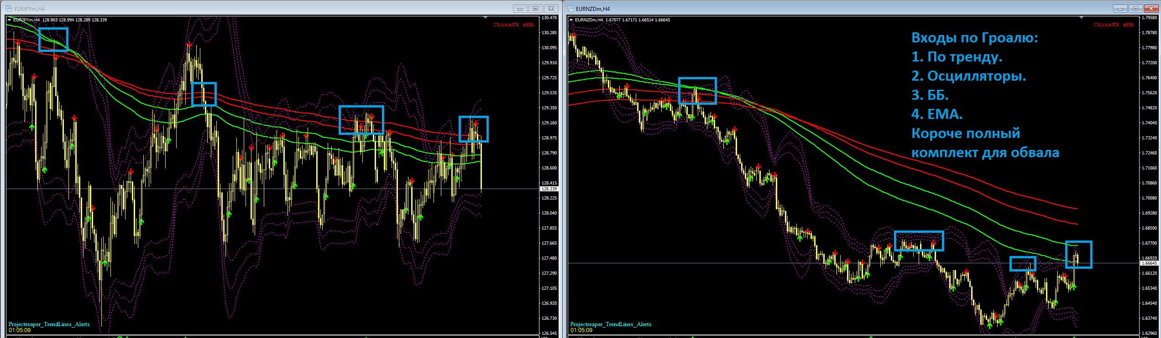
Task: Maximize the EURNZDm,H4 chart window
Action: point(1135,9)
